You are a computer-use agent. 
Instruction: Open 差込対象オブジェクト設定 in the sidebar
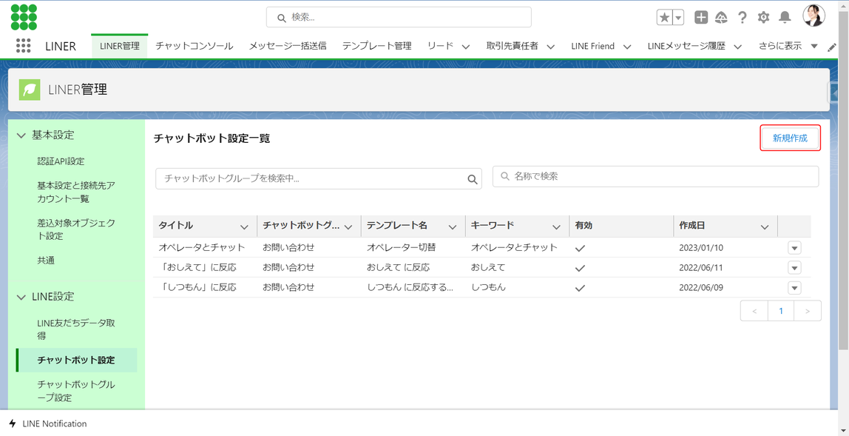click(x=75, y=229)
